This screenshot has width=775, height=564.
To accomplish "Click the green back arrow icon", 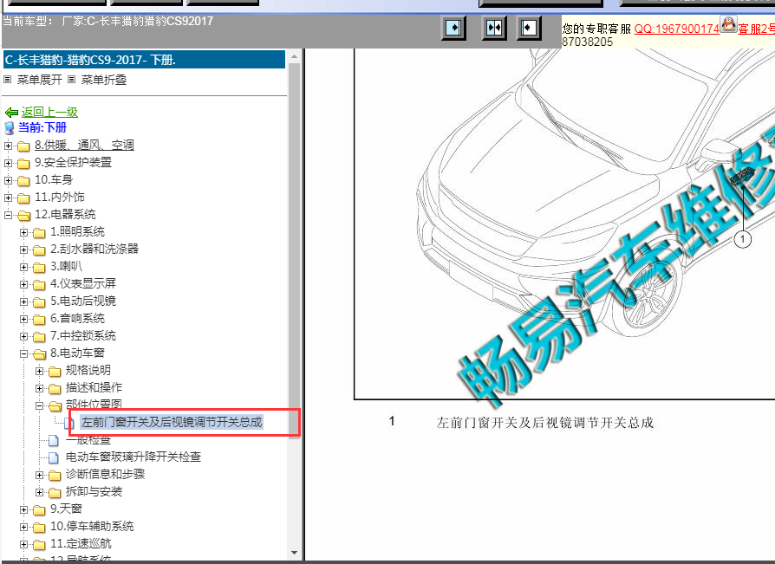I will pyautogui.click(x=11, y=113).
